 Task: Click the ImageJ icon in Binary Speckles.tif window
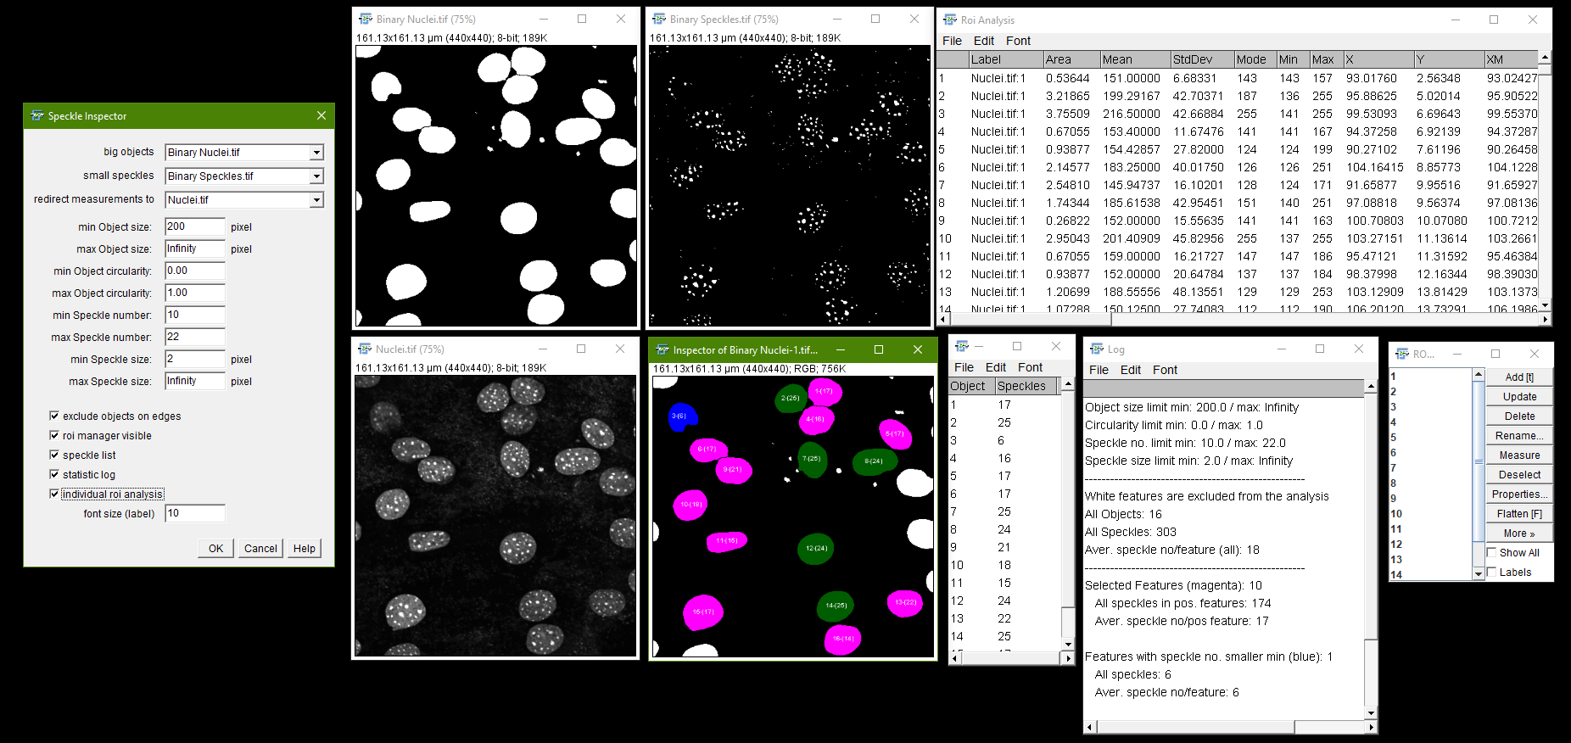[659, 19]
